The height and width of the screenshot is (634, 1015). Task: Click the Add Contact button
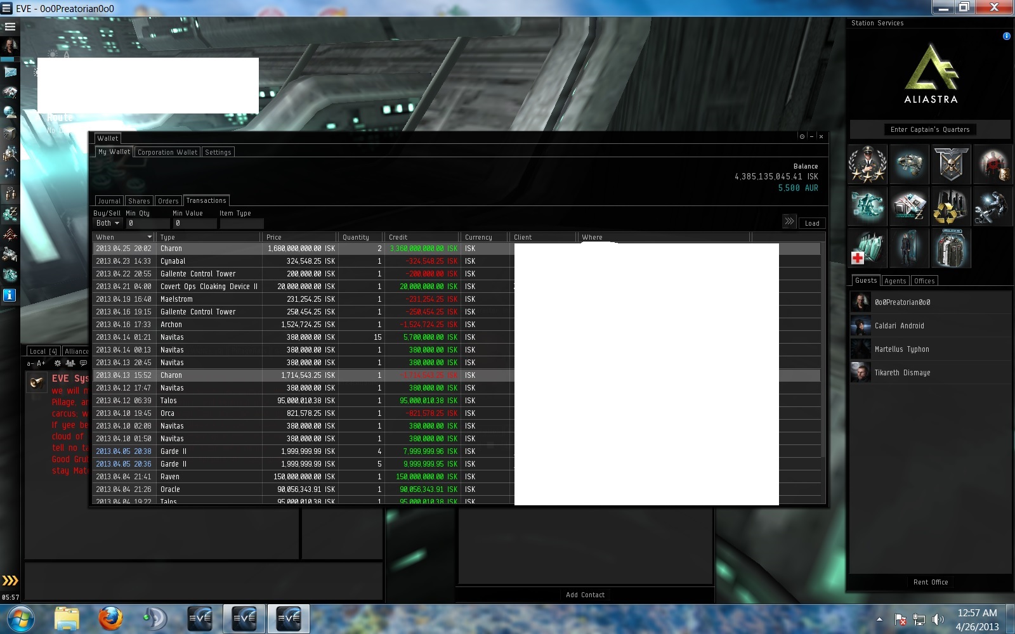(585, 595)
